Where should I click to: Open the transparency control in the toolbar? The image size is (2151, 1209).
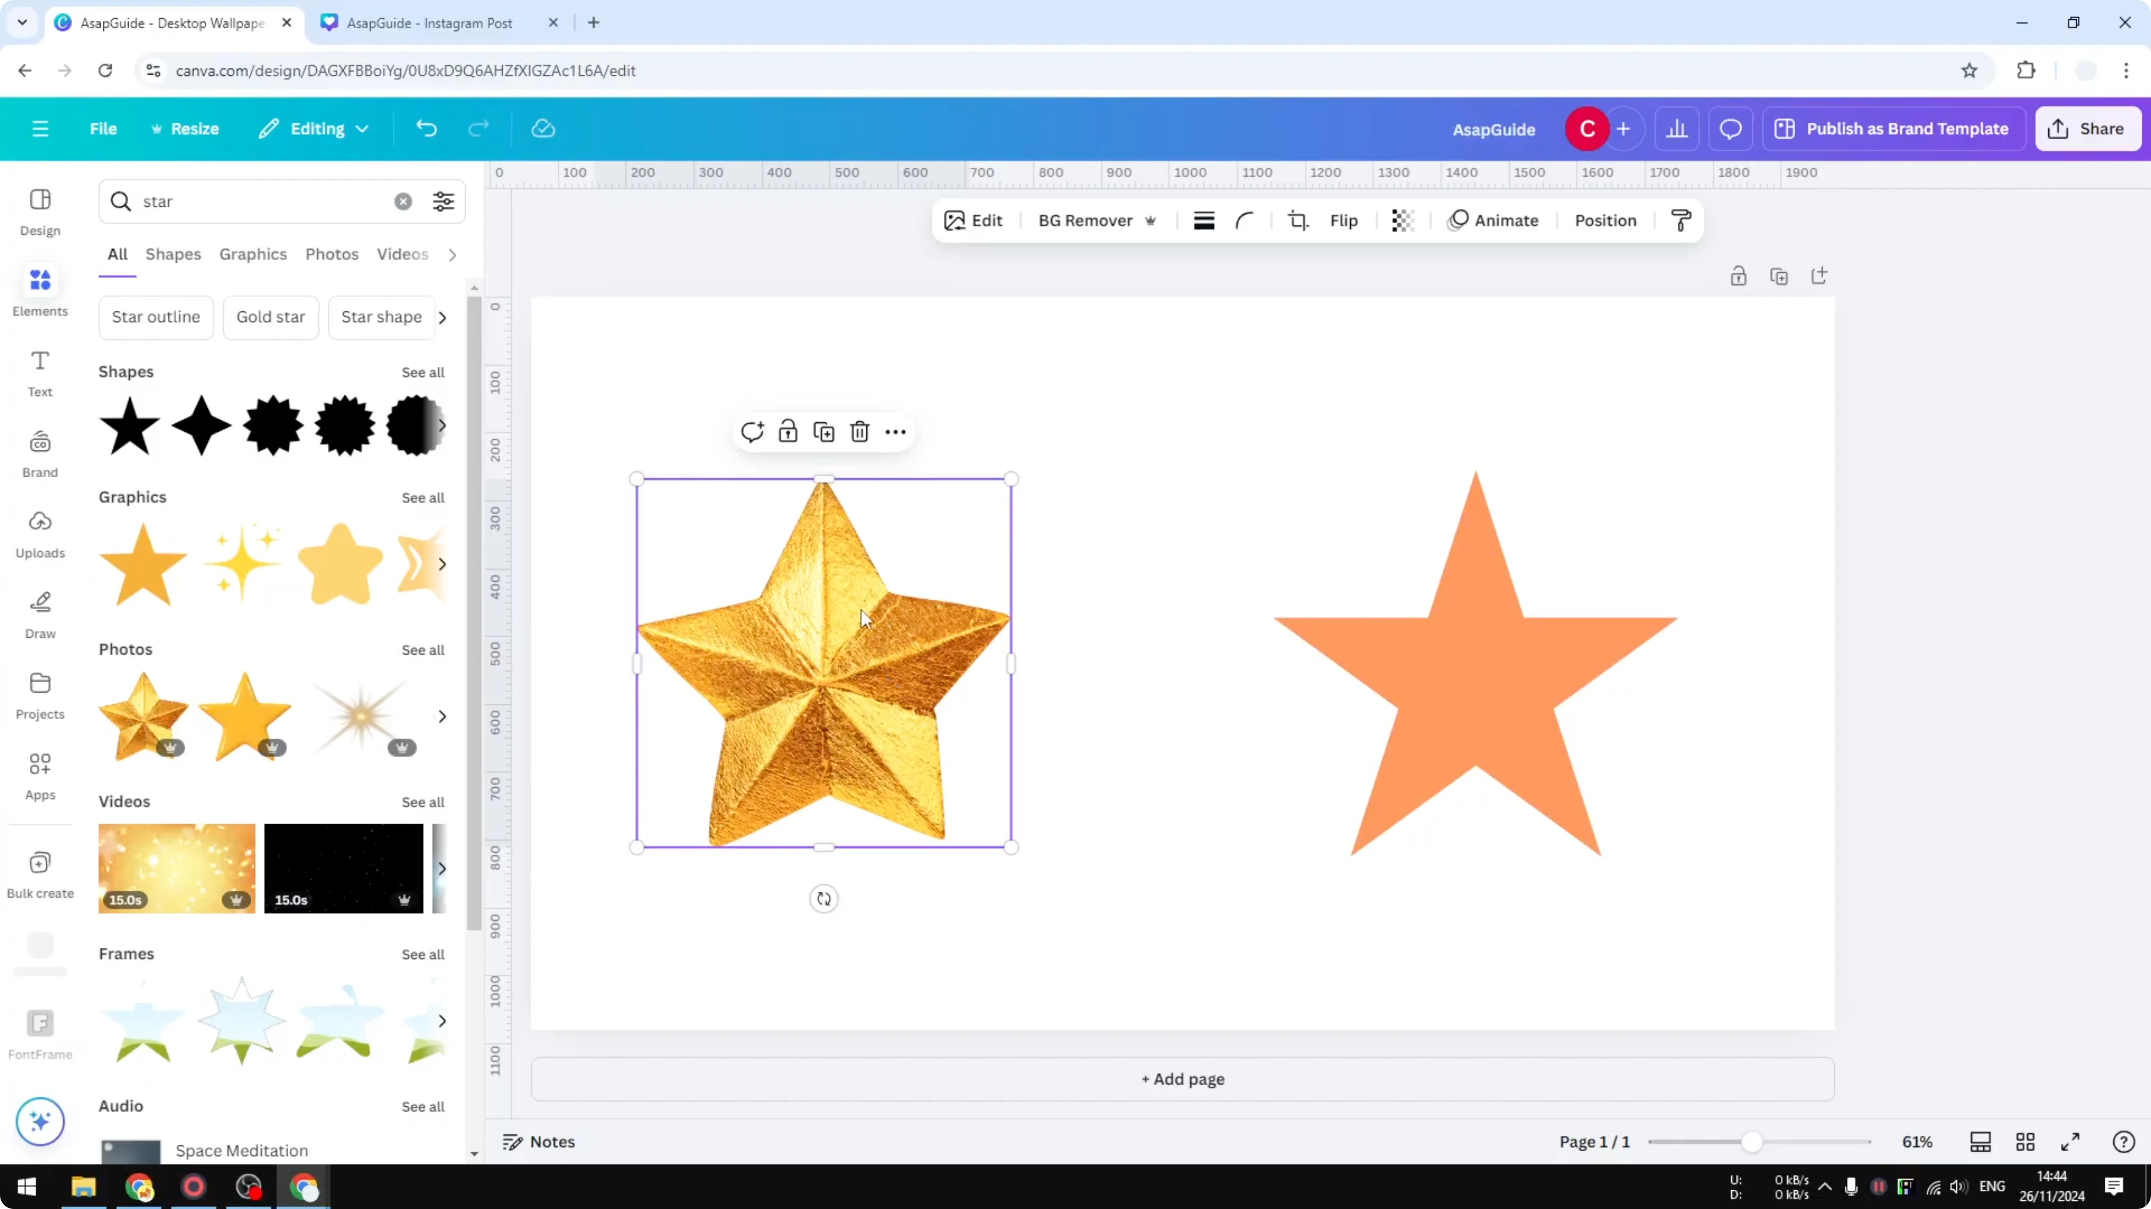(1402, 220)
